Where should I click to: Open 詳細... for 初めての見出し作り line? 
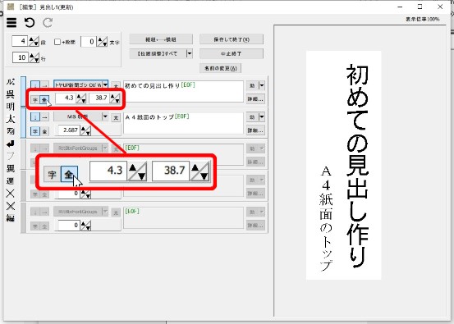(255, 99)
